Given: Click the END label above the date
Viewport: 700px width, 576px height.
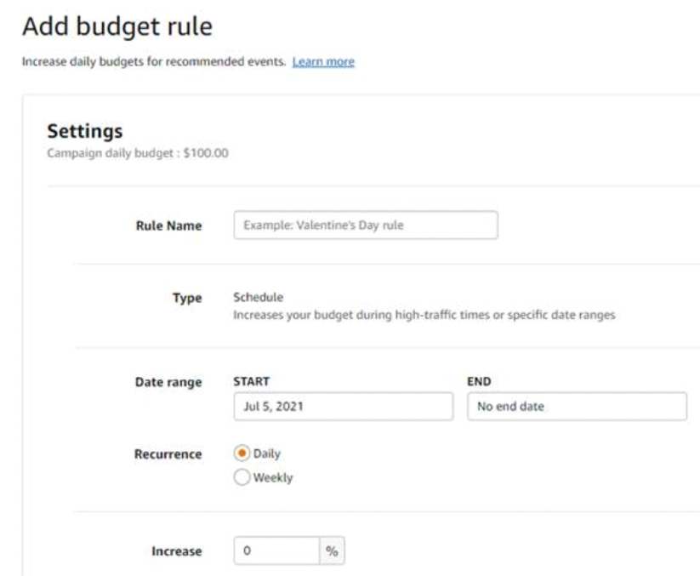Looking at the screenshot, I should point(480,382).
